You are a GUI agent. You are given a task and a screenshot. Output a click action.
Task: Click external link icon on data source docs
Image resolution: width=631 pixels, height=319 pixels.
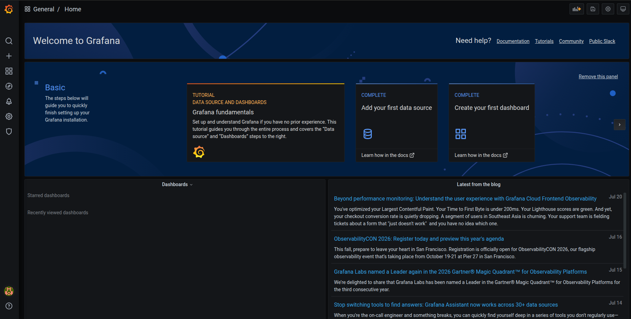click(412, 155)
